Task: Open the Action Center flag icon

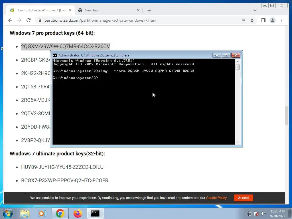Action: point(256,214)
